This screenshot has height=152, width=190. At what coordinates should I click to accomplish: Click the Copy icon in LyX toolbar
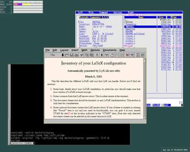(87, 55)
